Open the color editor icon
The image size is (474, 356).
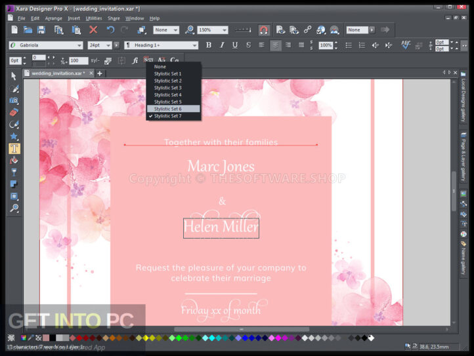pos(23,338)
